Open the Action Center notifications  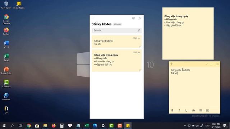click(x=225, y=126)
